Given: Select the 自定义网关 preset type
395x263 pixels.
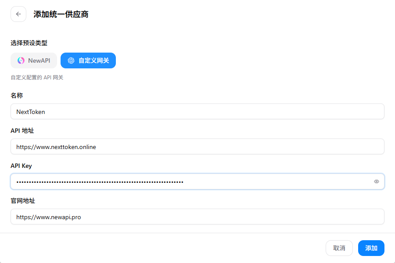Looking at the screenshot, I should (88, 60).
